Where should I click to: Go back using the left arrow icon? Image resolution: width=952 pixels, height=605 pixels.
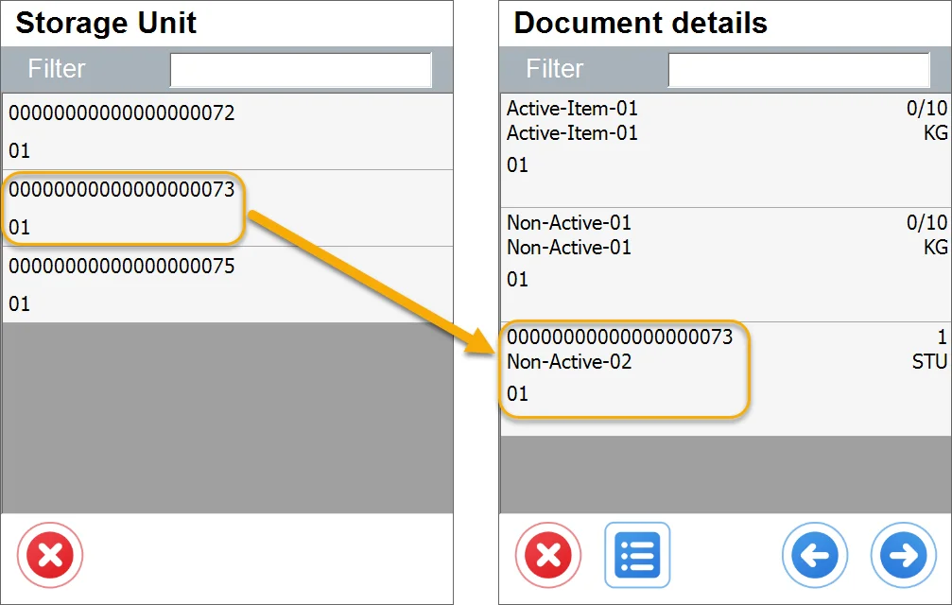[815, 555]
